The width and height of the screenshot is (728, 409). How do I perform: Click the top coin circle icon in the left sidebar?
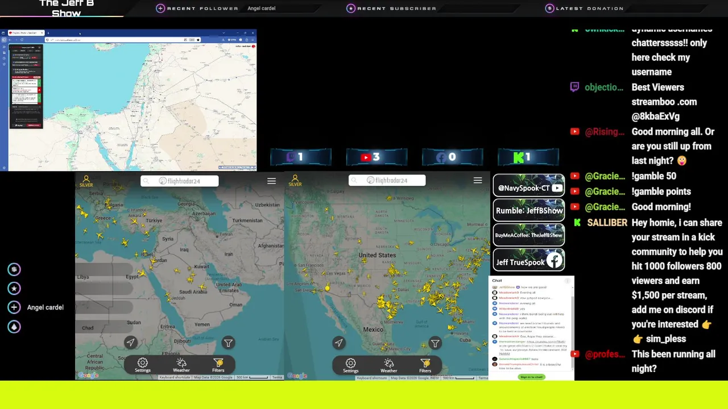pyautogui.click(x=14, y=269)
